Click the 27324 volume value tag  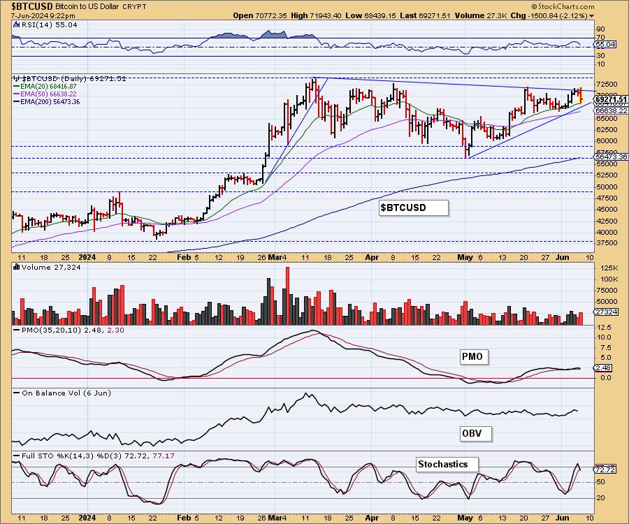tap(606, 312)
